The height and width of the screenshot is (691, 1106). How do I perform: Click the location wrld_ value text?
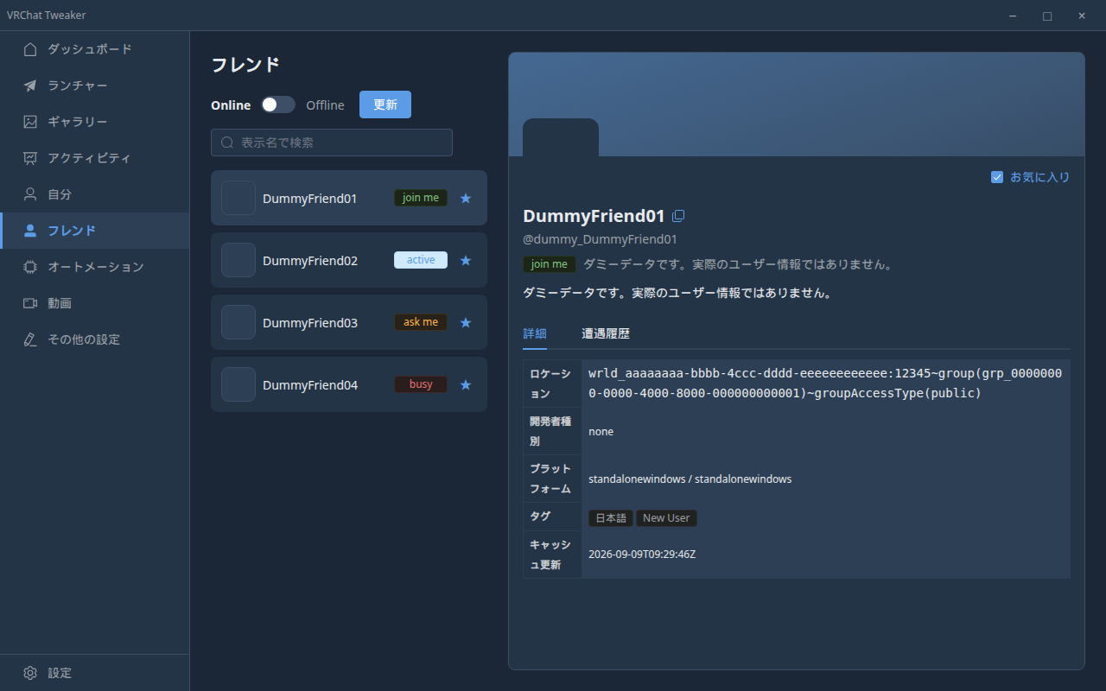pyautogui.click(x=825, y=384)
